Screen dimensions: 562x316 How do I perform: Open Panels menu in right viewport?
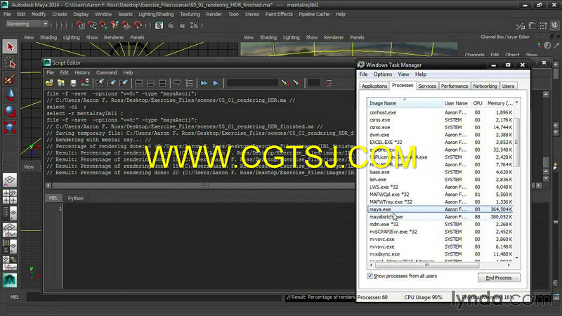[x=357, y=37]
